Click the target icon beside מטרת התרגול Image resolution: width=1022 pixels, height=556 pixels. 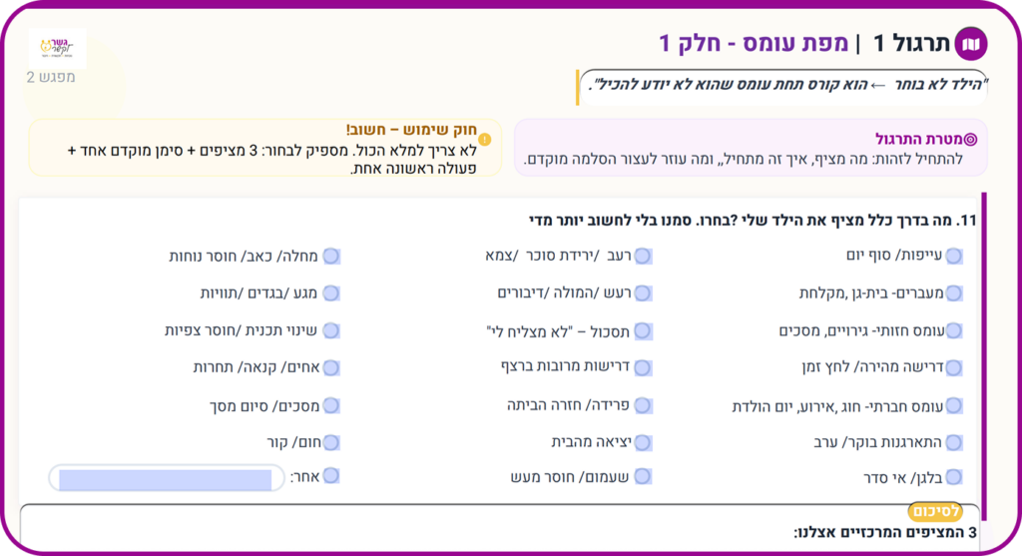967,140
